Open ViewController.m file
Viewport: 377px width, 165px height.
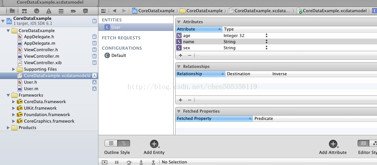point(42,57)
